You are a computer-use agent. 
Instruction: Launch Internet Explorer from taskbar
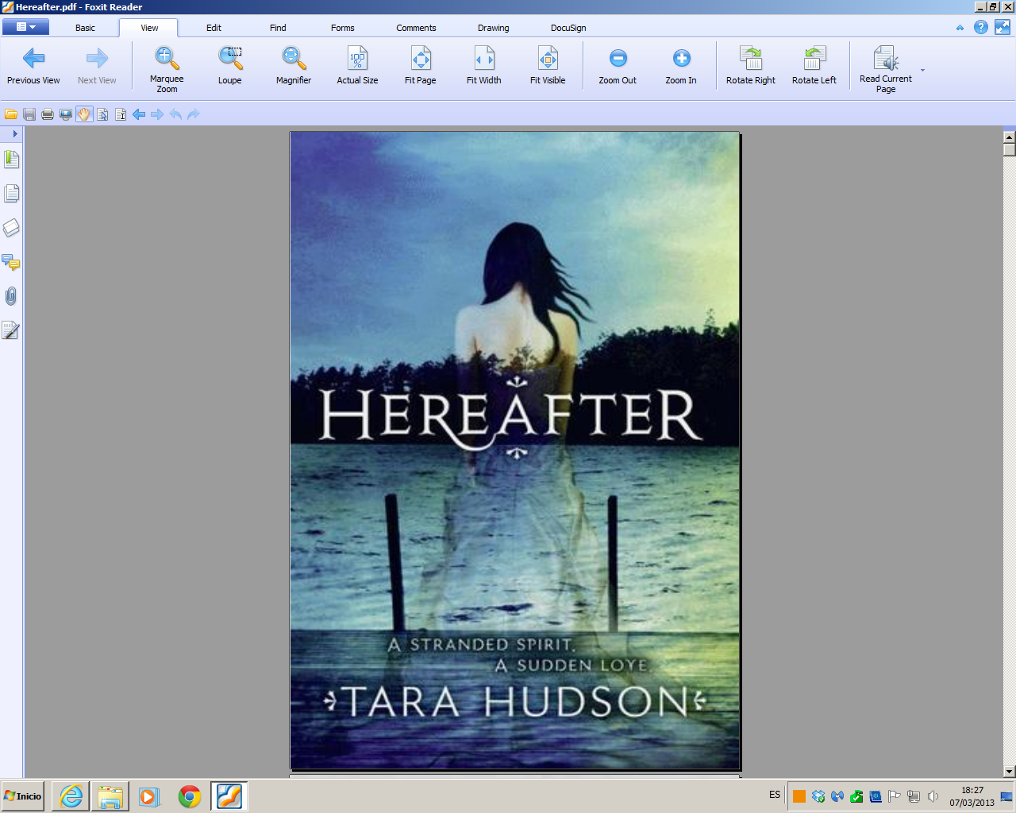pyautogui.click(x=71, y=796)
